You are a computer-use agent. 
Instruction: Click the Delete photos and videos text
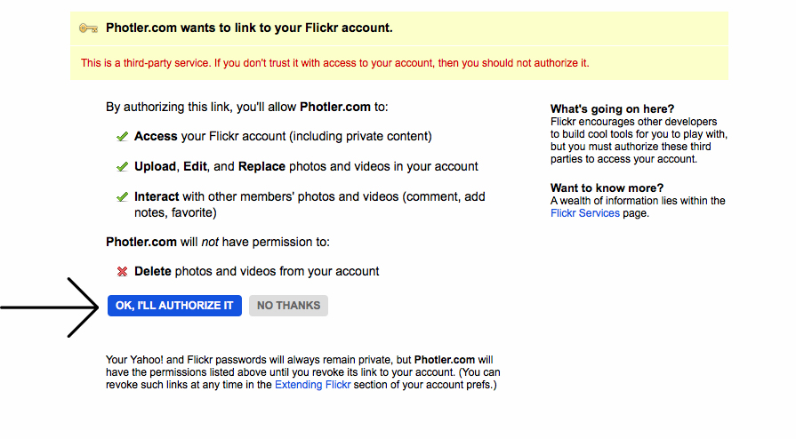point(256,272)
